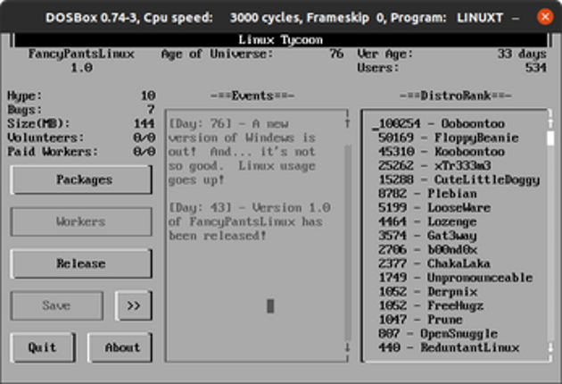Open the Packages button
This screenshot has width=562, height=384.
81,179
